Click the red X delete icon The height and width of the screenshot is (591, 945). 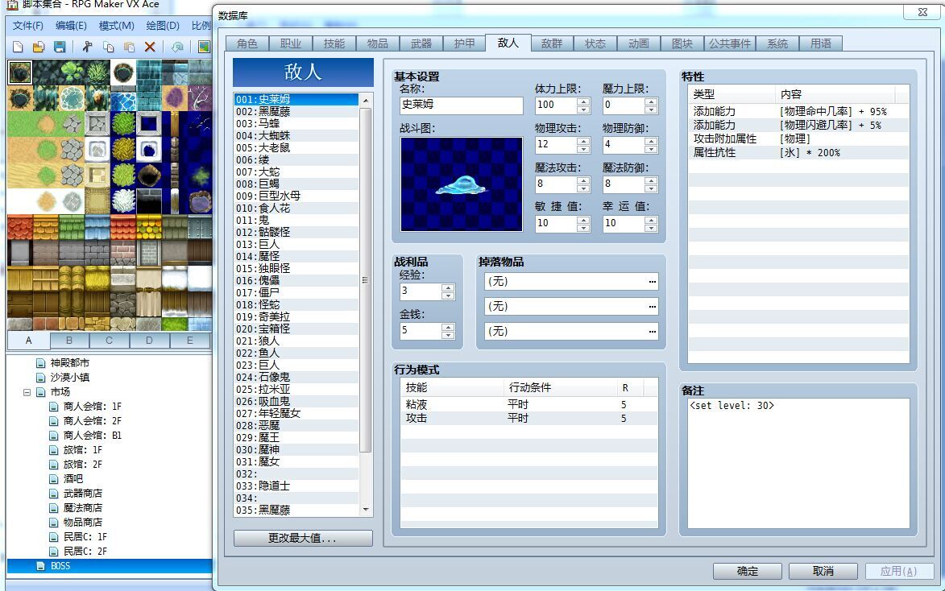pyautogui.click(x=150, y=47)
